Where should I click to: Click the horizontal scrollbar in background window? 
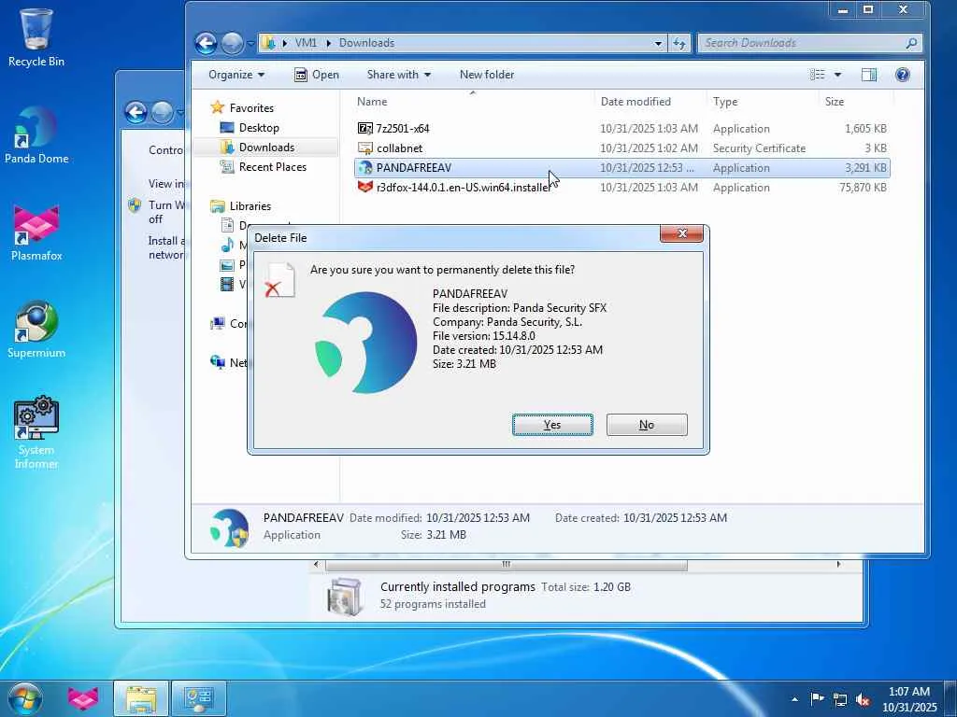click(x=506, y=565)
